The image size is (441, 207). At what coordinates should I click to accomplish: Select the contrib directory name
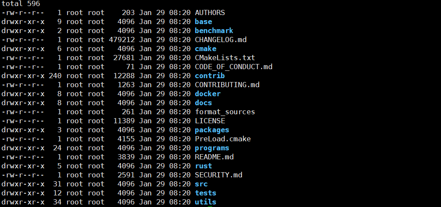(x=210, y=76)
